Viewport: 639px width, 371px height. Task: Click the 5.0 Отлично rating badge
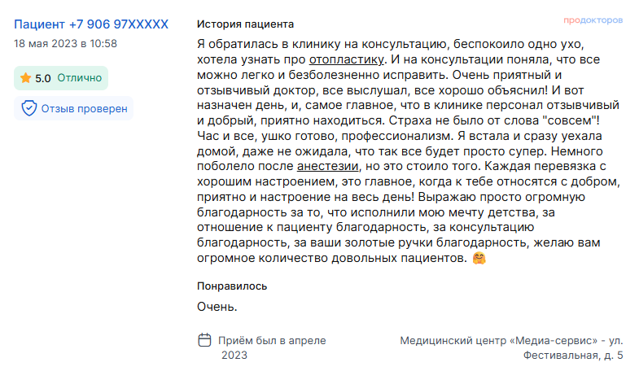pos(61,78)
